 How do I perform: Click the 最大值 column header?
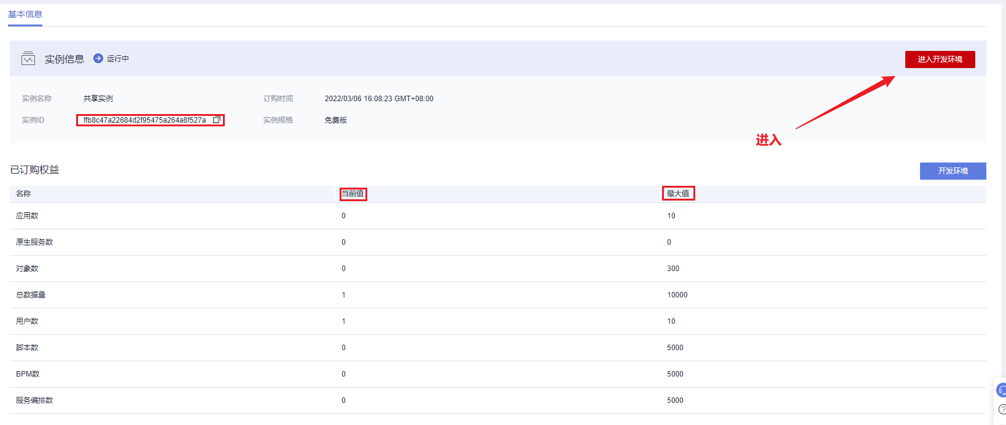click(678, 194)
